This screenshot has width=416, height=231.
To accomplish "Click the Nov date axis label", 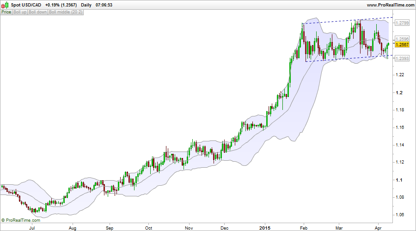I will click(189, 228).
